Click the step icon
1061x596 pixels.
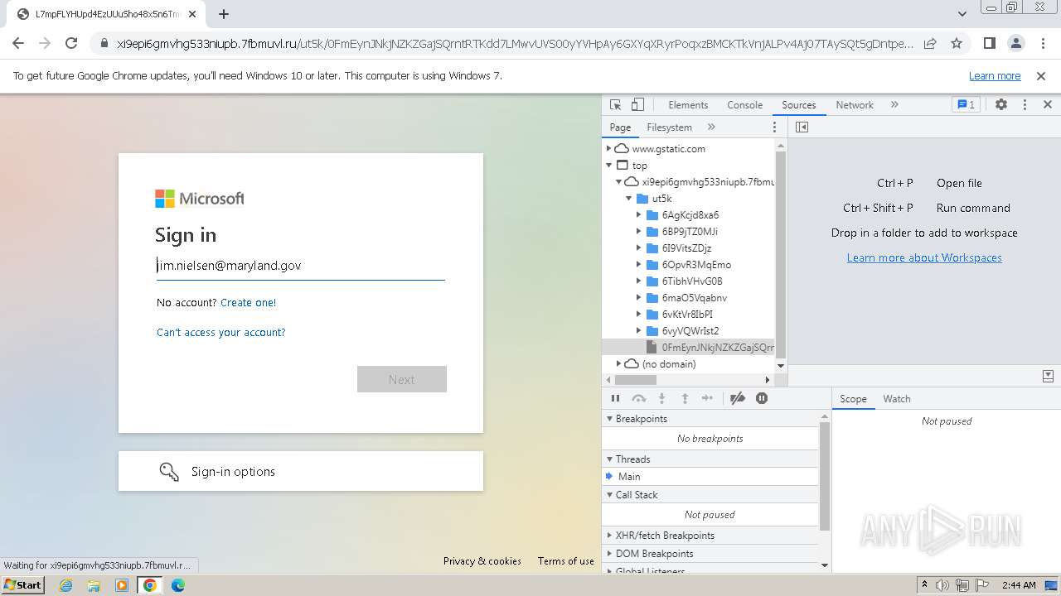coord(707,399)
